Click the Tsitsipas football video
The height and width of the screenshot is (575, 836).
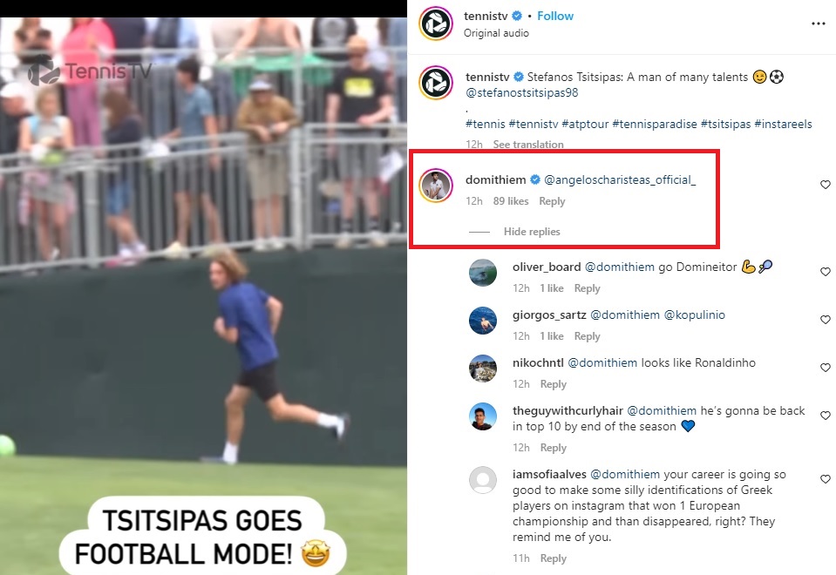(203, 295)
